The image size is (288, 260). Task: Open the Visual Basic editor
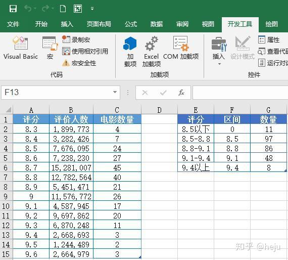coord(20,48)
